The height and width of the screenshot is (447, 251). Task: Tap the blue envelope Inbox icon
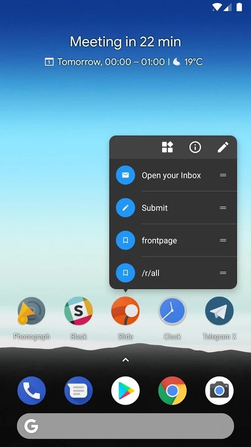tap(125, 175)
